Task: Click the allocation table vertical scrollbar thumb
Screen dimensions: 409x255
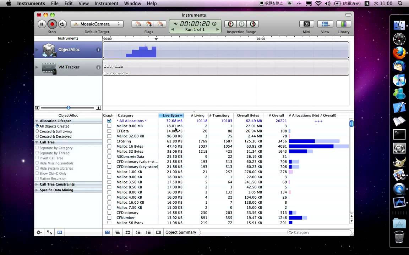Action: point(351,124)
